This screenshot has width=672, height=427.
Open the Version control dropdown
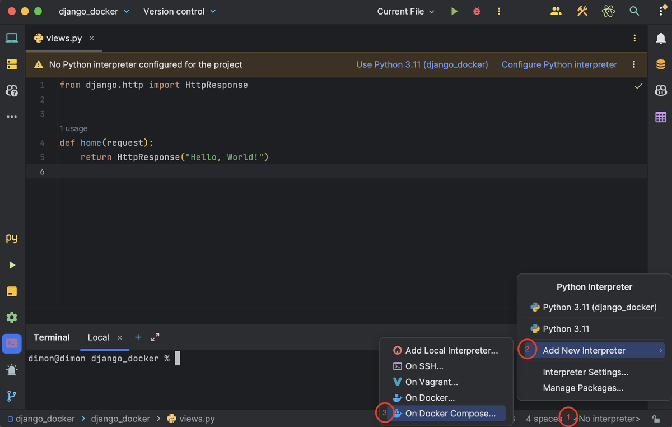coord(179,11)
